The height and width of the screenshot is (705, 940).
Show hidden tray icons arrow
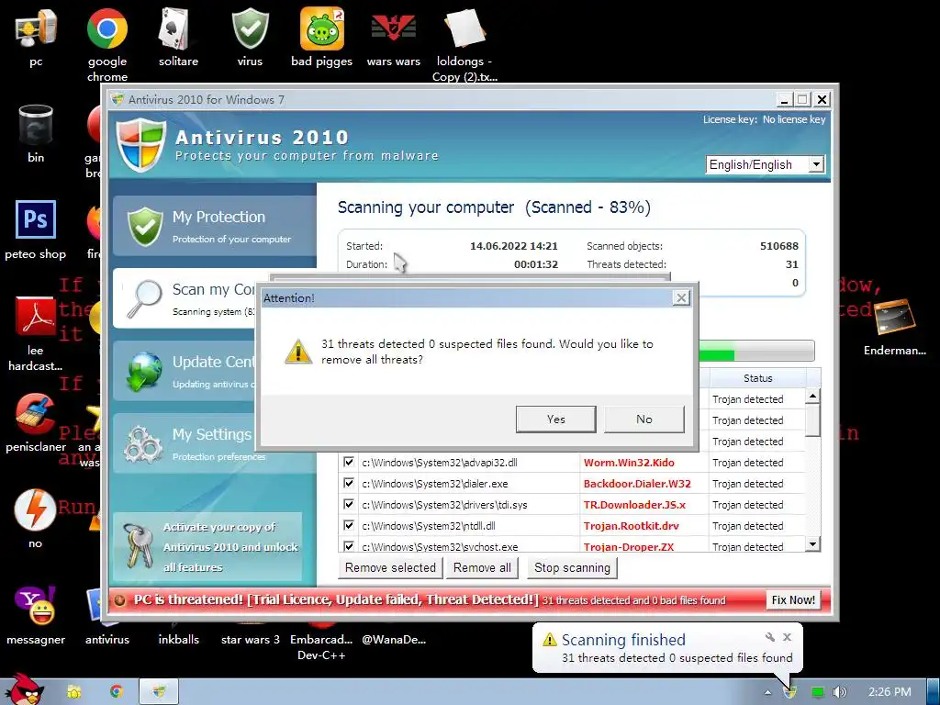tap(768, 692)
